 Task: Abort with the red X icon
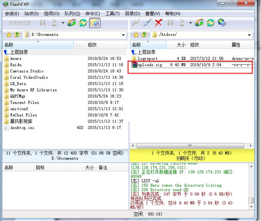click(x=159, y=23)
